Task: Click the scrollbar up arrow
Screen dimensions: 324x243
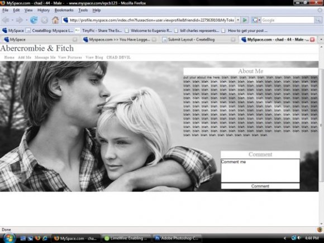Action: [321, 47]
